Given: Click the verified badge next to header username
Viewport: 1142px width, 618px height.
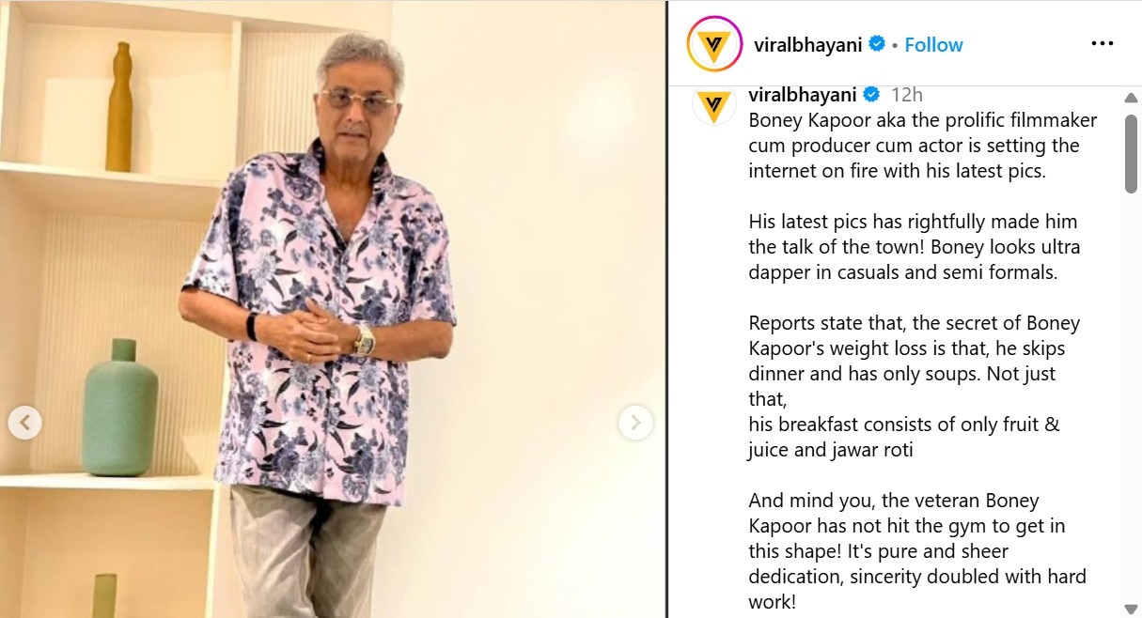Looking at the screenshot, I should pyautogui.click(x=877, y=44).
